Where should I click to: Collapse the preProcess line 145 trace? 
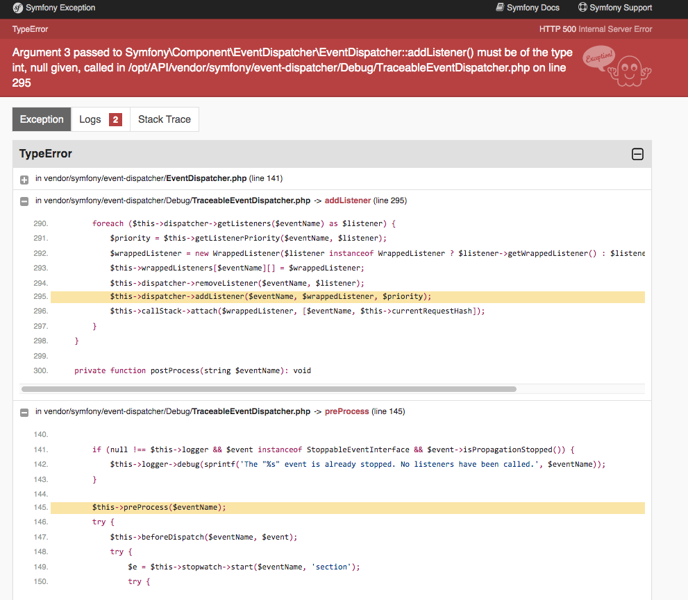point(24,412)
